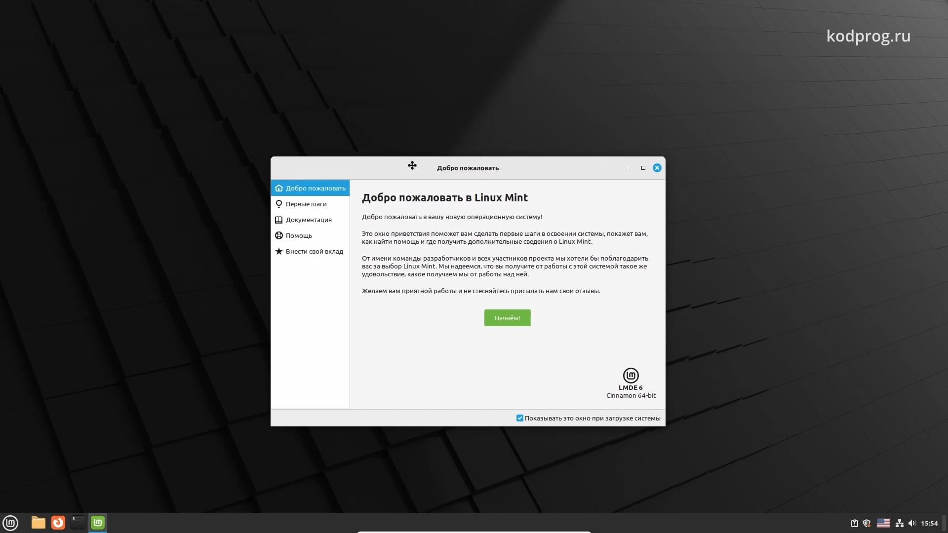The width and height of the screenshot is (948, 533).
Task: Open the update manager shield icon
Action: (x=867, y=523)
